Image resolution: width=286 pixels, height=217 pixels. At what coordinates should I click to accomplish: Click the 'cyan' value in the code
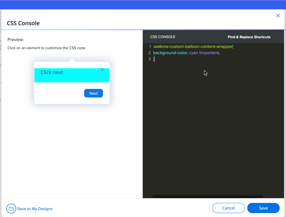193,53
